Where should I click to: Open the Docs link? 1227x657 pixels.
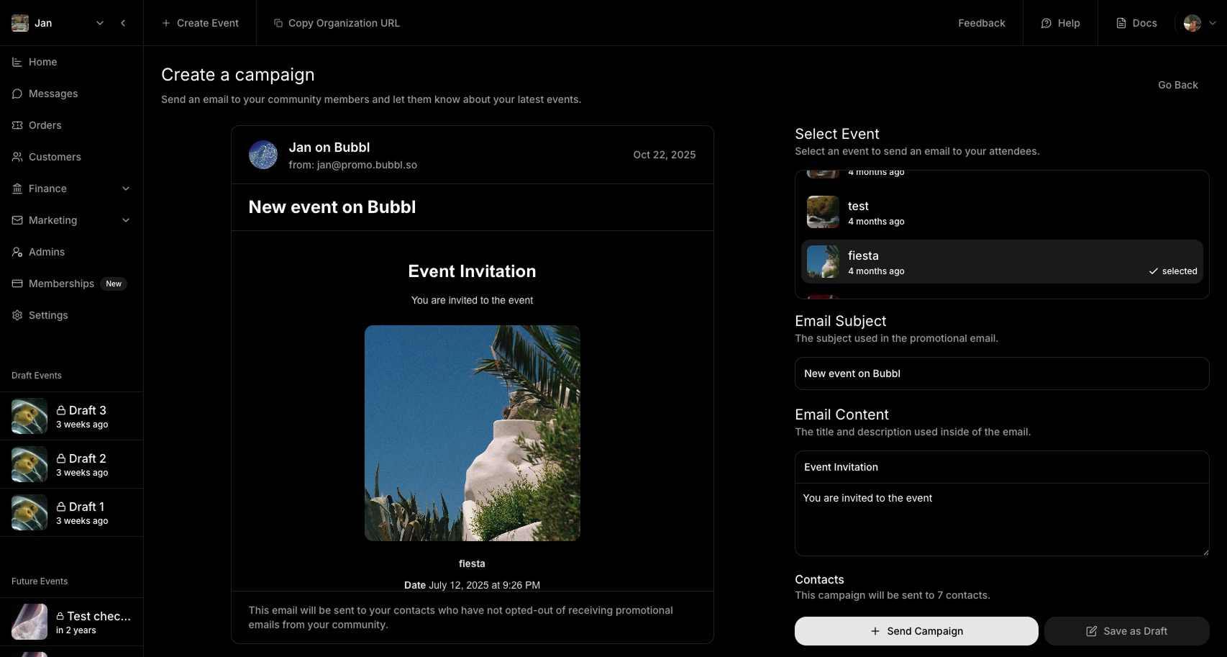click(x=1136, y=23)
